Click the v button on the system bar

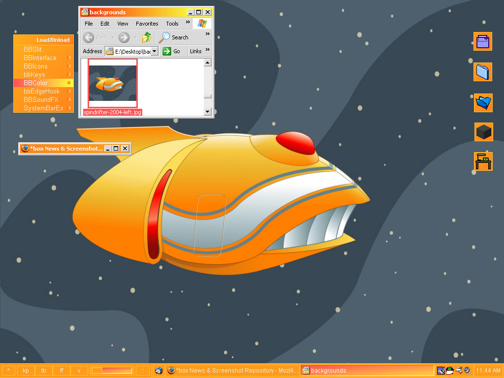79,371
